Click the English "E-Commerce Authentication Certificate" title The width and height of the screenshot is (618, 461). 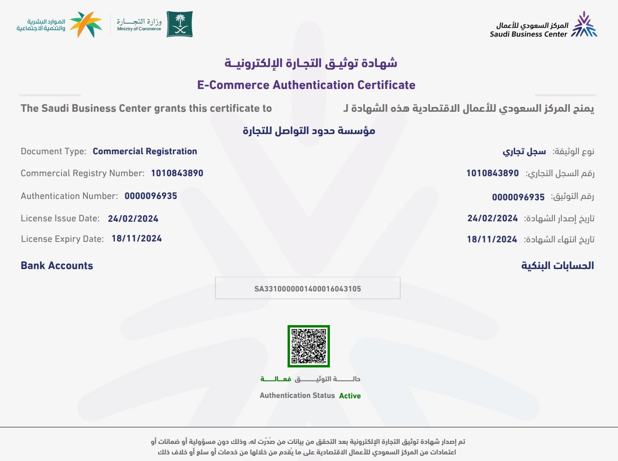pos(306,85)
